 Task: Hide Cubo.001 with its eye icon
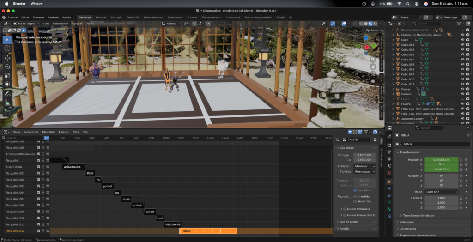[x=462, y=45]
